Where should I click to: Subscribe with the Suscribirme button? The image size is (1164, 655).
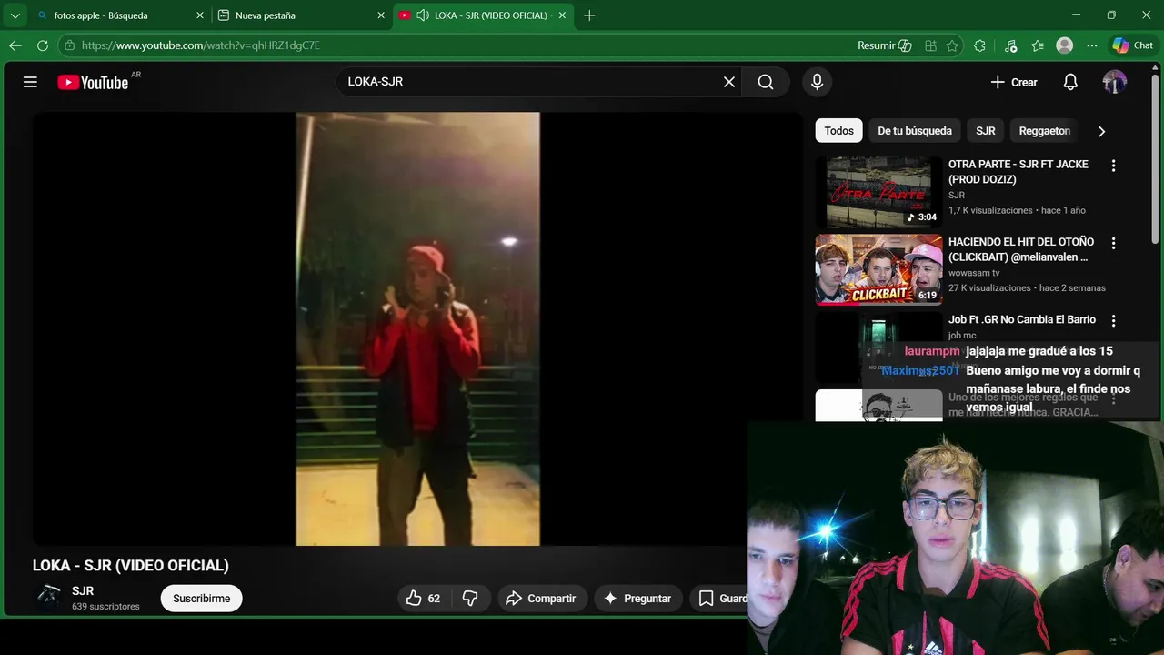201,598
